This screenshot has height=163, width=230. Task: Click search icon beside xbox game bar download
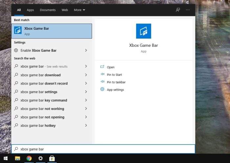[x=16, y=75]
